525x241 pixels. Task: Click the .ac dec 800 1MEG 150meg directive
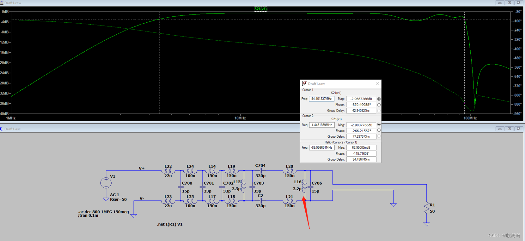click(x=103, y=212)
